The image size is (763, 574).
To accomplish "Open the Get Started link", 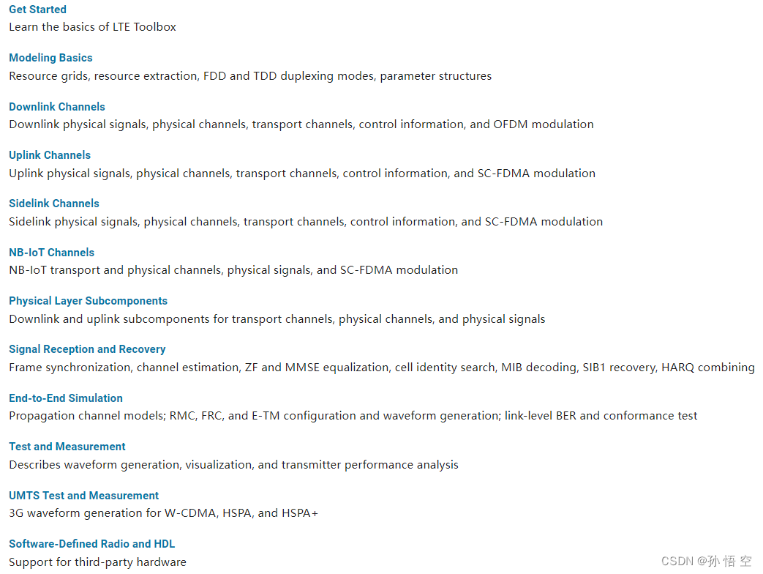I will [37, 10].
